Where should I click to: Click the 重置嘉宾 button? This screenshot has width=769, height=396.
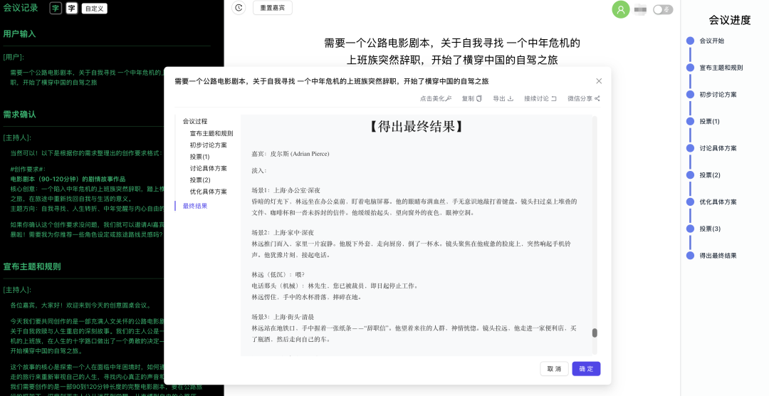tap(272, 8)
